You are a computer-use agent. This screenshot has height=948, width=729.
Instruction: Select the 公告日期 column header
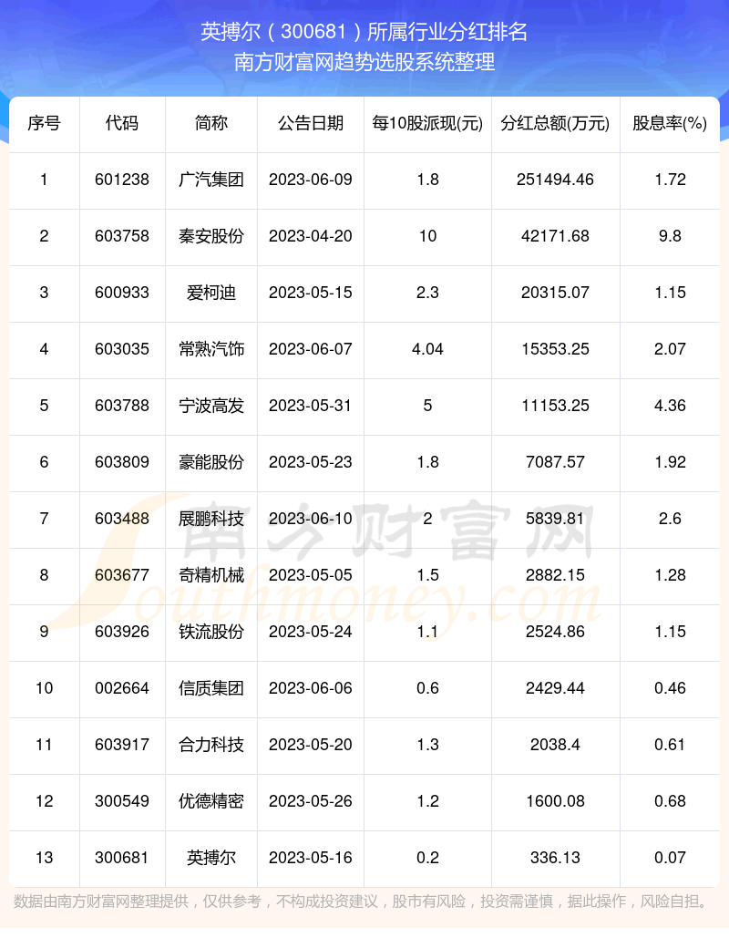(310, 123)
